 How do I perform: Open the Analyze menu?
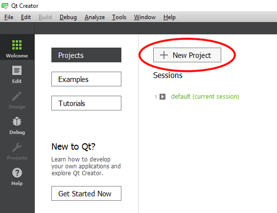(94, 17)
